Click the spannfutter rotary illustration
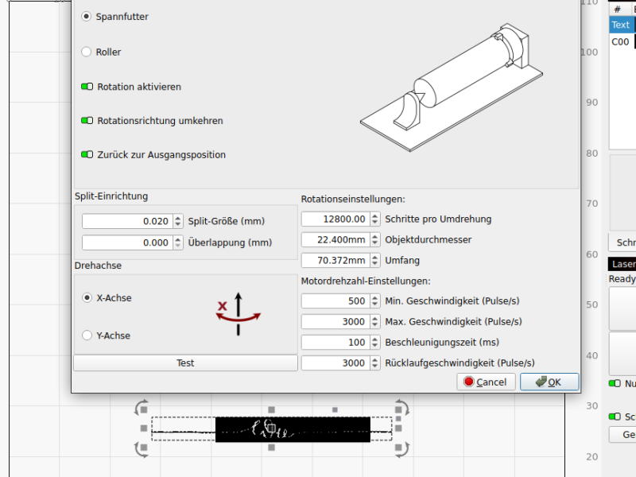Screen dimensions: 636x477 tap(452, 87)
